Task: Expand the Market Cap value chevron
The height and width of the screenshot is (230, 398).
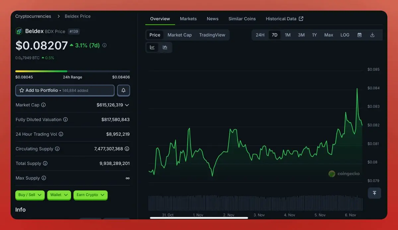Action: 127,105
